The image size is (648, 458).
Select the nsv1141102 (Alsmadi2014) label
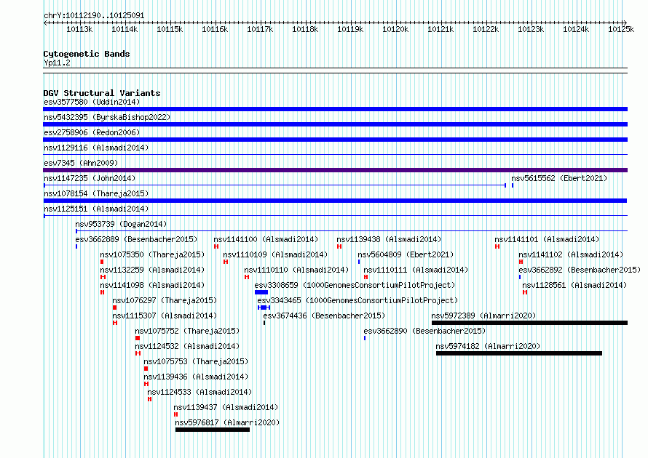click(571, 254)
